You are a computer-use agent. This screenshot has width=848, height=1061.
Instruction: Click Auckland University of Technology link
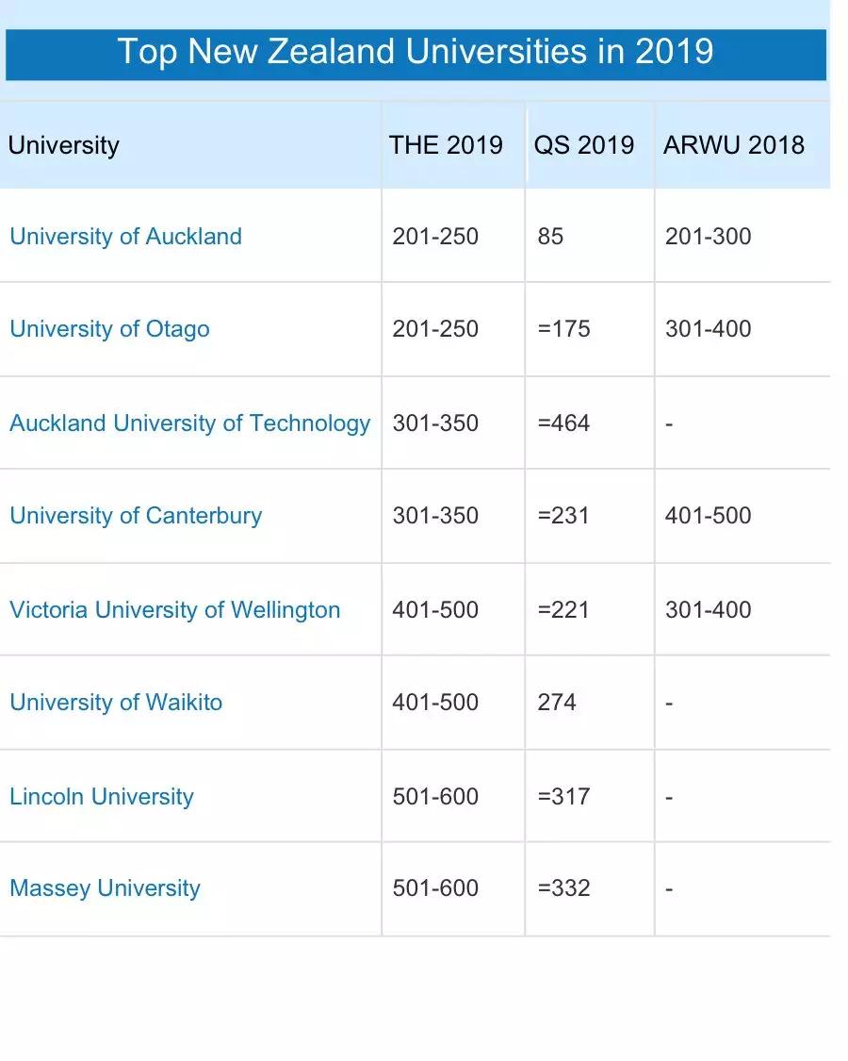[x=189, y=423]
